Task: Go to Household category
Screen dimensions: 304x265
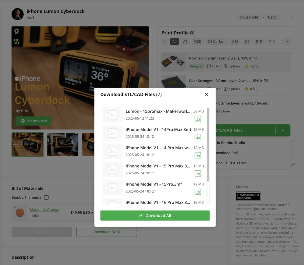Action: (x=249, y=17)
